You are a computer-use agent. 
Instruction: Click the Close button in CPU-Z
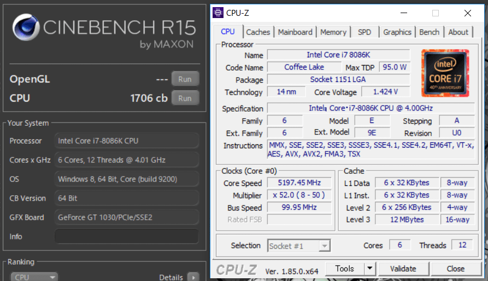pyautogui.click(x=456, y=268)
